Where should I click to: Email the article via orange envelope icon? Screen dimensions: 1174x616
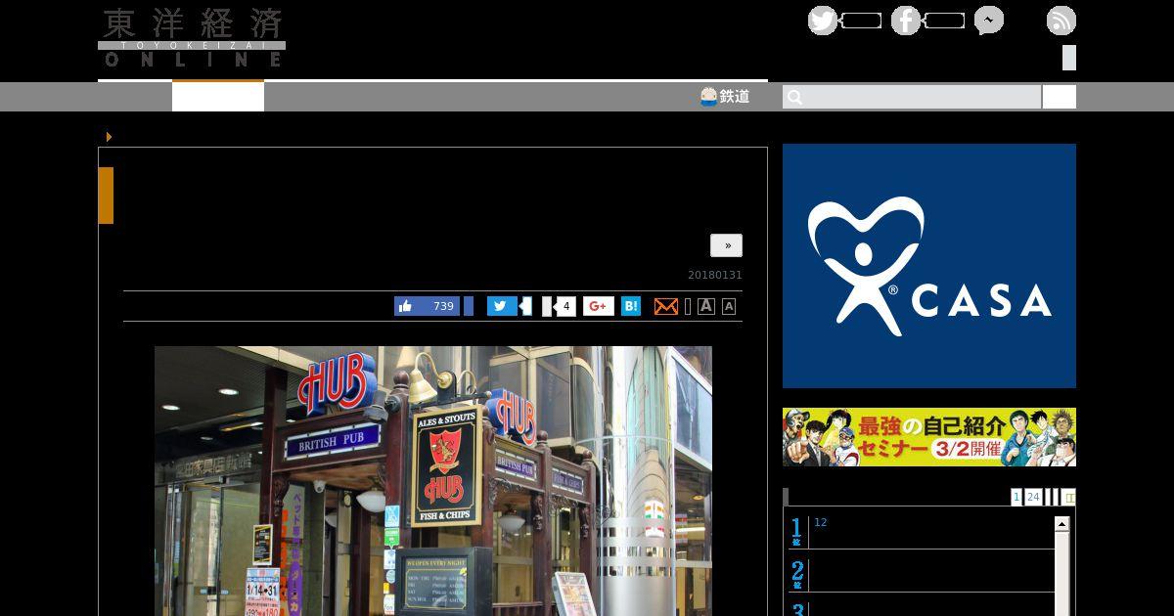click(665, 307)
